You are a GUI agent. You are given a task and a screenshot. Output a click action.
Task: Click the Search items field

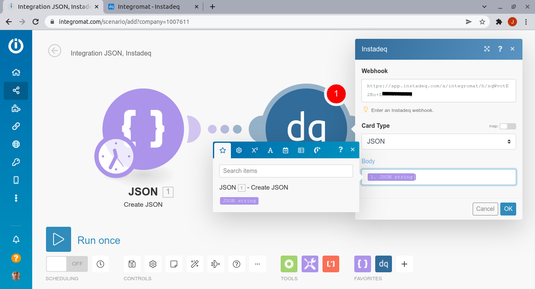[x=286, y=171]
